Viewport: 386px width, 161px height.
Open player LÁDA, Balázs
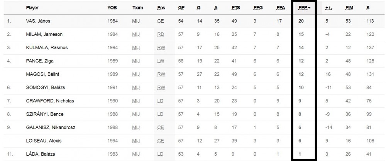click(41, 154)
